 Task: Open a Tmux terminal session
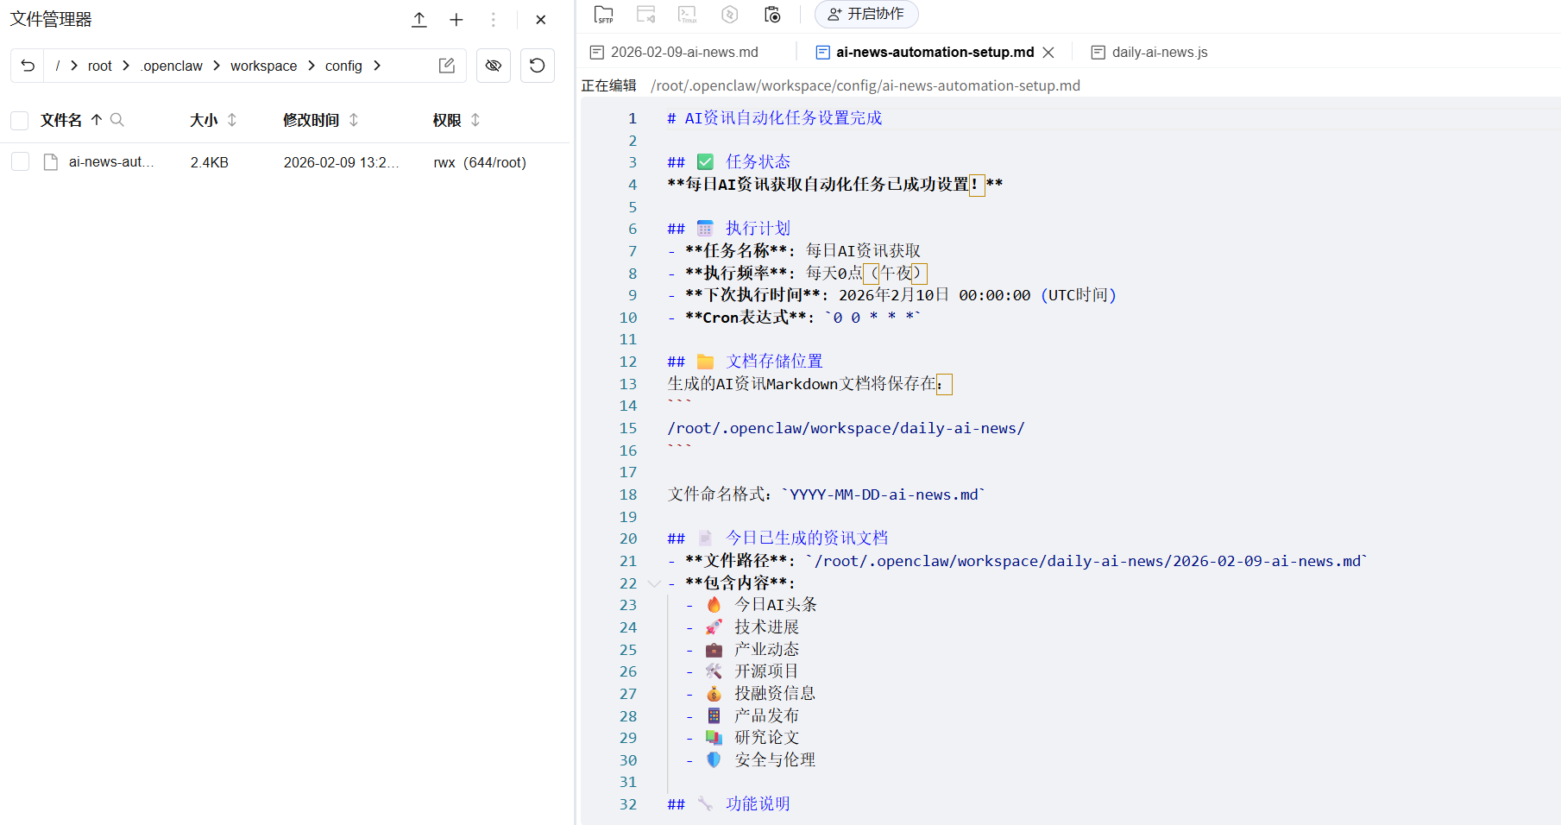pos(687,14)
